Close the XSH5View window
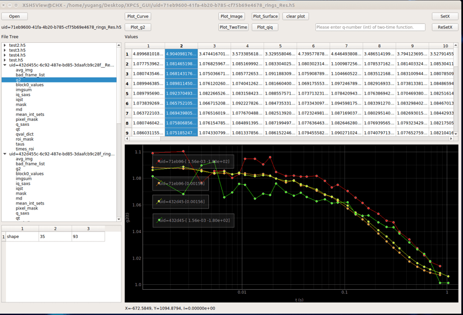 coord(3,5)
